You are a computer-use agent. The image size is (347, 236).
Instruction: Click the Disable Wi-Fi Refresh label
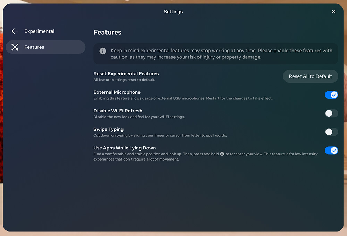[x=118, y=111]
